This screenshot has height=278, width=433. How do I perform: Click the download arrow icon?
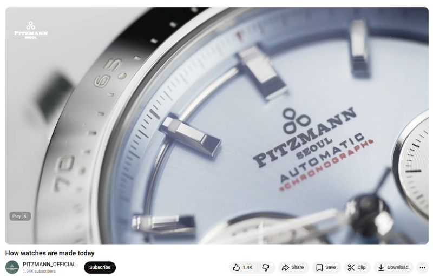pos(381,267)
